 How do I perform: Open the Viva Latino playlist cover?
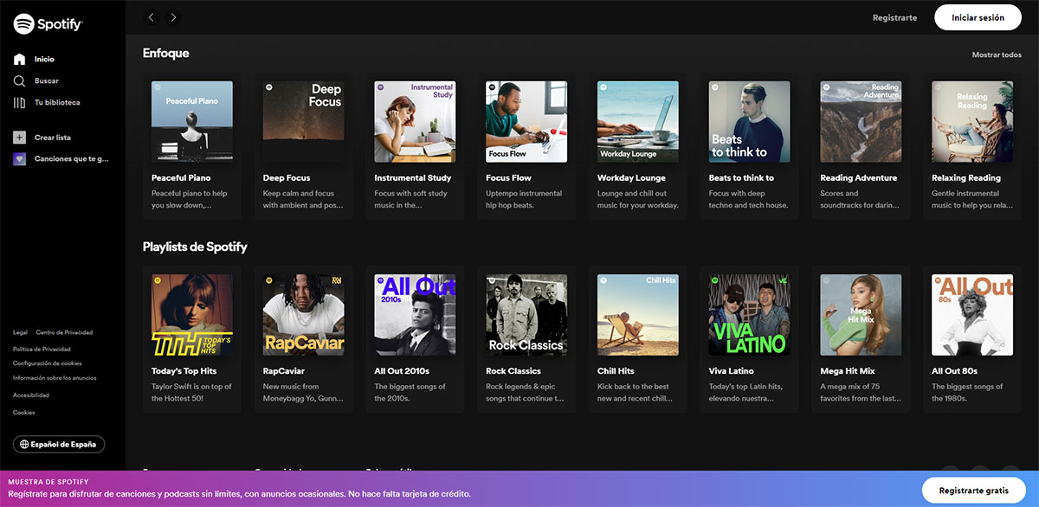pos(749,315)
